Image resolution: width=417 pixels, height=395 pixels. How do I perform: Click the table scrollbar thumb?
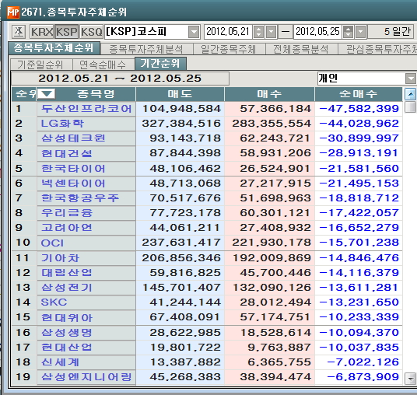point(411,107)
